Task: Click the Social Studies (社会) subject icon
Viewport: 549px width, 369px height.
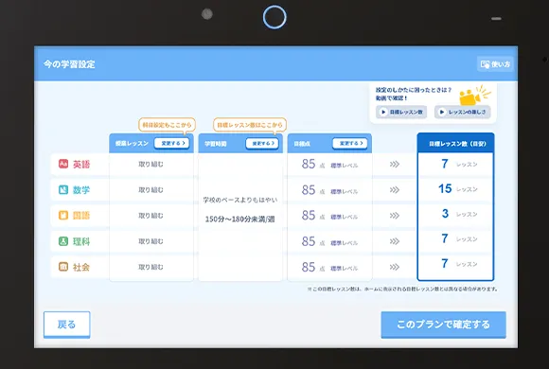Action: pos(63,267)
